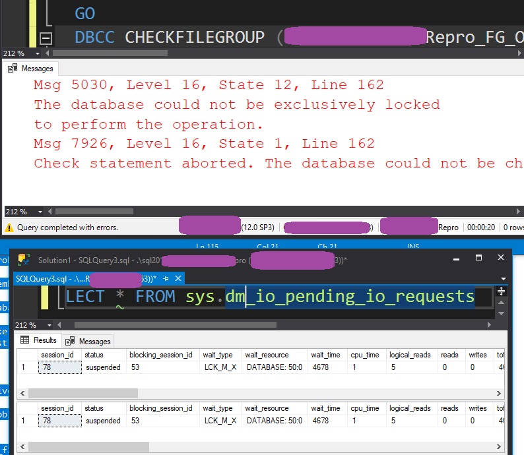
Task: Click the blocking_session_id column header
Action: tap(160, 355)
